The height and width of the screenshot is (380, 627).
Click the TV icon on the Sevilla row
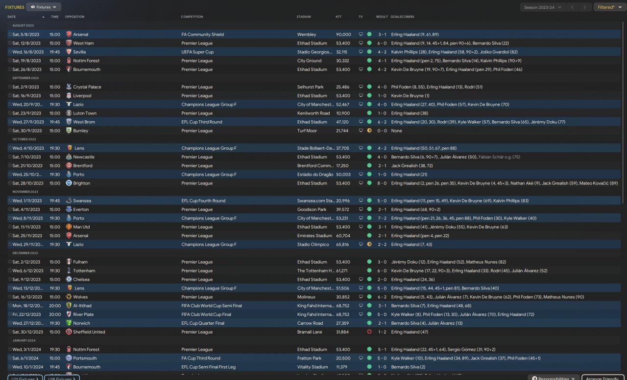[x=361, y=52]
